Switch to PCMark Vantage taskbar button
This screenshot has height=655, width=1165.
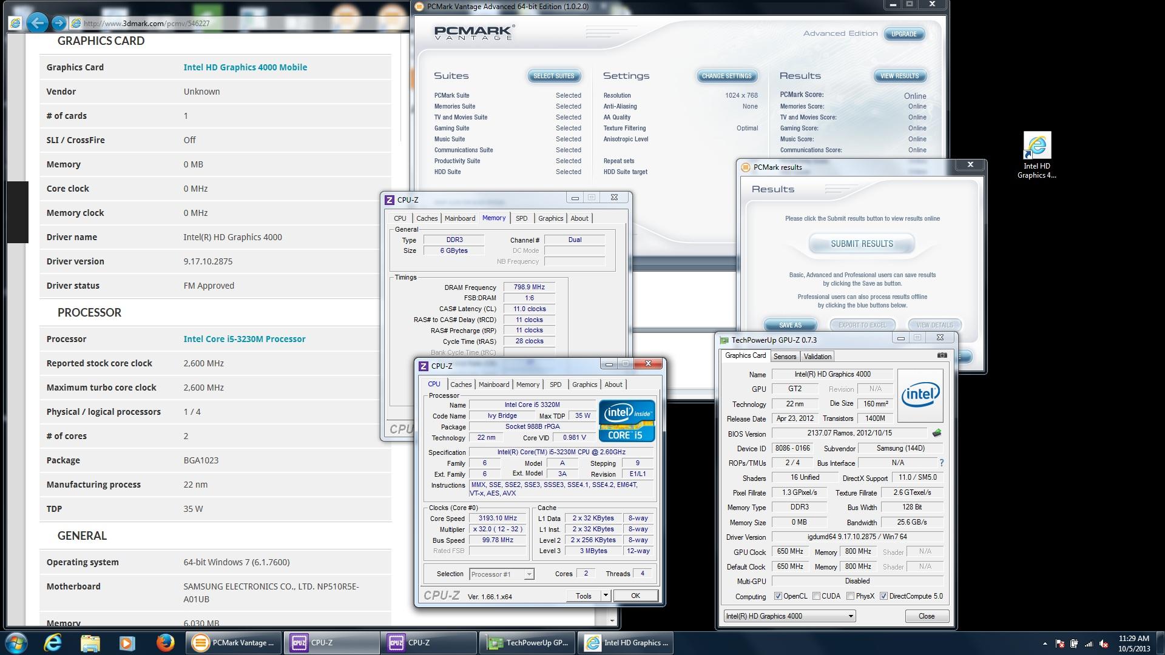[x=234, y=643]
